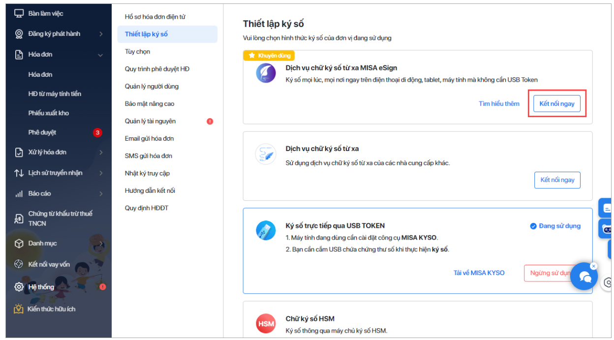Click the Báo cáo chart icon
Screen dimensions: 614x340
19,194
